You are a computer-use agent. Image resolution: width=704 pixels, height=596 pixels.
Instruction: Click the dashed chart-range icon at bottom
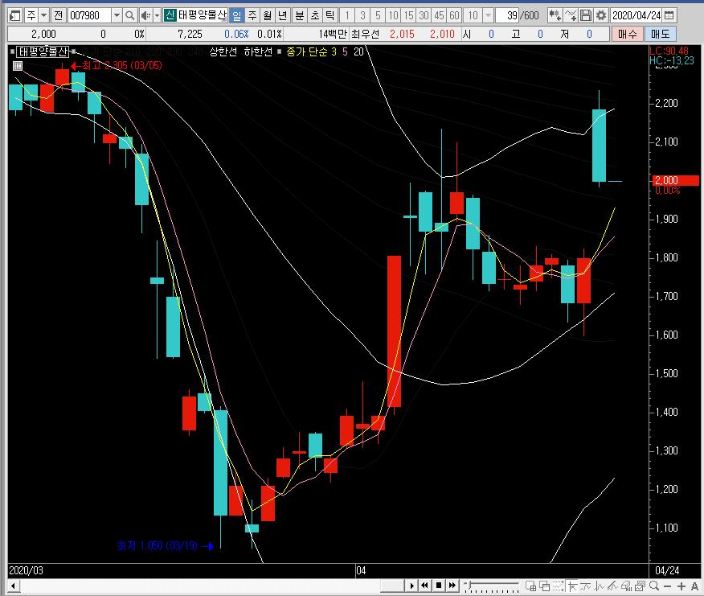pyautogui.click(x=558, y=586)
